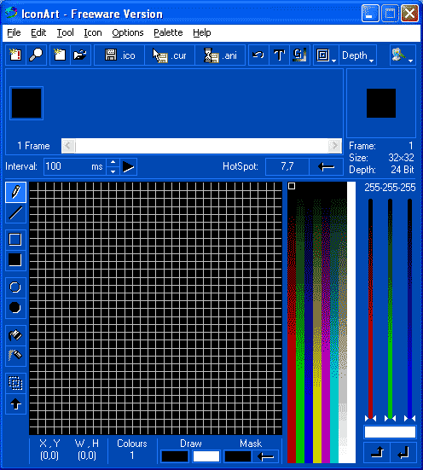This screenshot has height=470, width=423.
Task: Play the animation
Action: click(x=129, y=166)
